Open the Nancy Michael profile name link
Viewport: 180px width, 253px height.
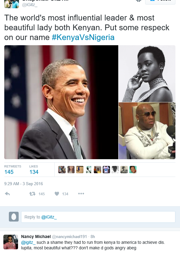(x=36, y=237)
